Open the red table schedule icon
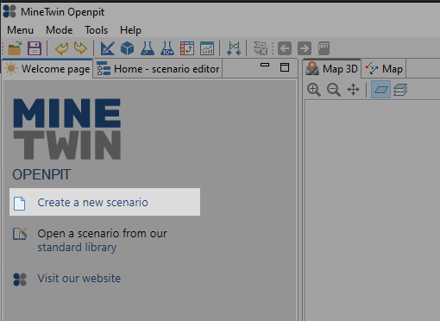 click(x=187, y=48)
